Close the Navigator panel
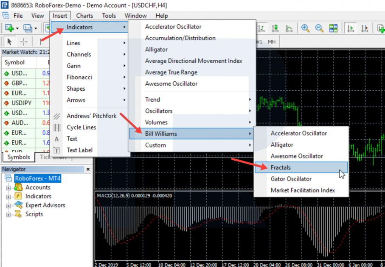The width and height of the screenshot is (385, 267). (x=88, y=169)
